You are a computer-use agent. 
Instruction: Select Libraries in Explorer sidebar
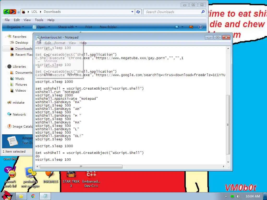coord(19,66)
